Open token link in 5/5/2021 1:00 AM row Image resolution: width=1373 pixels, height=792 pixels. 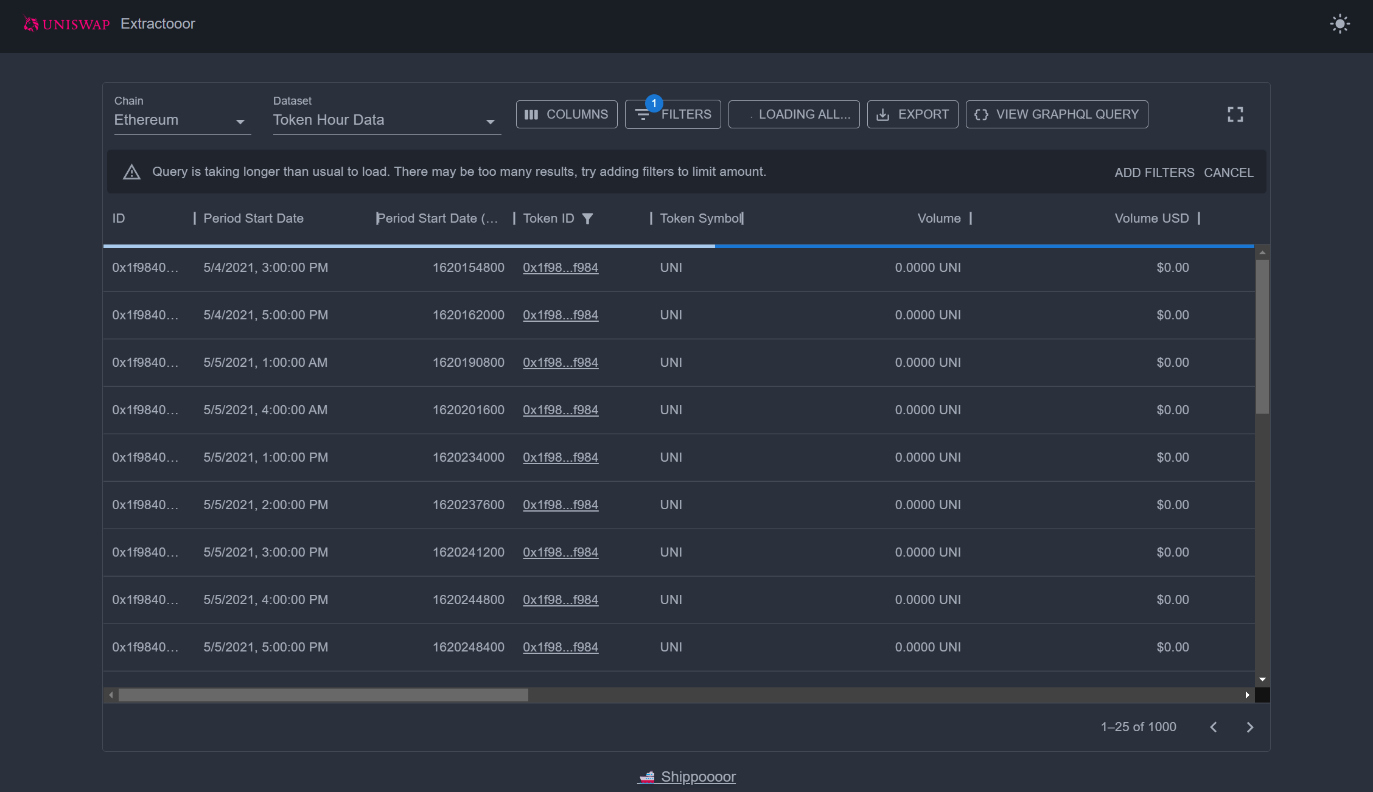click(561, 363)
